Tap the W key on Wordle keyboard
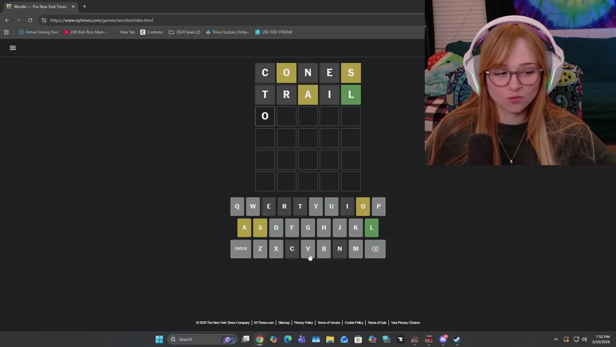Screen dimensions: 616x347 [x=253, y=206]
